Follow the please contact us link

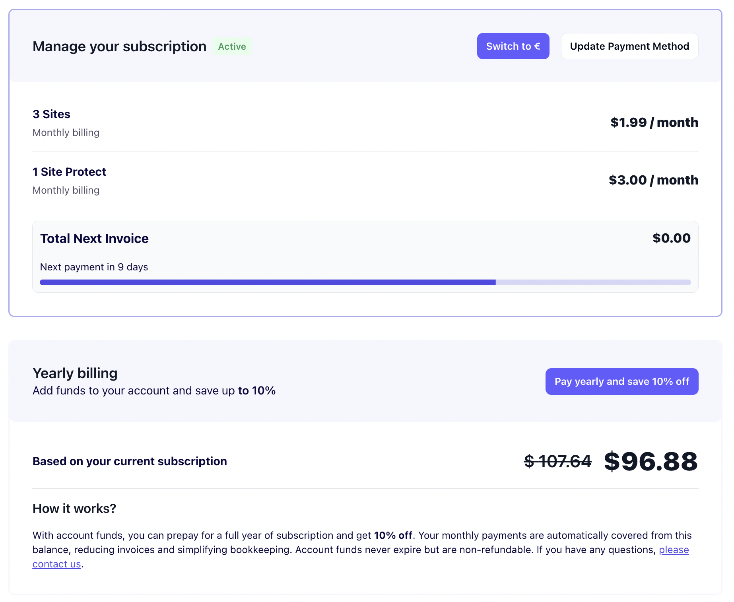674,550
